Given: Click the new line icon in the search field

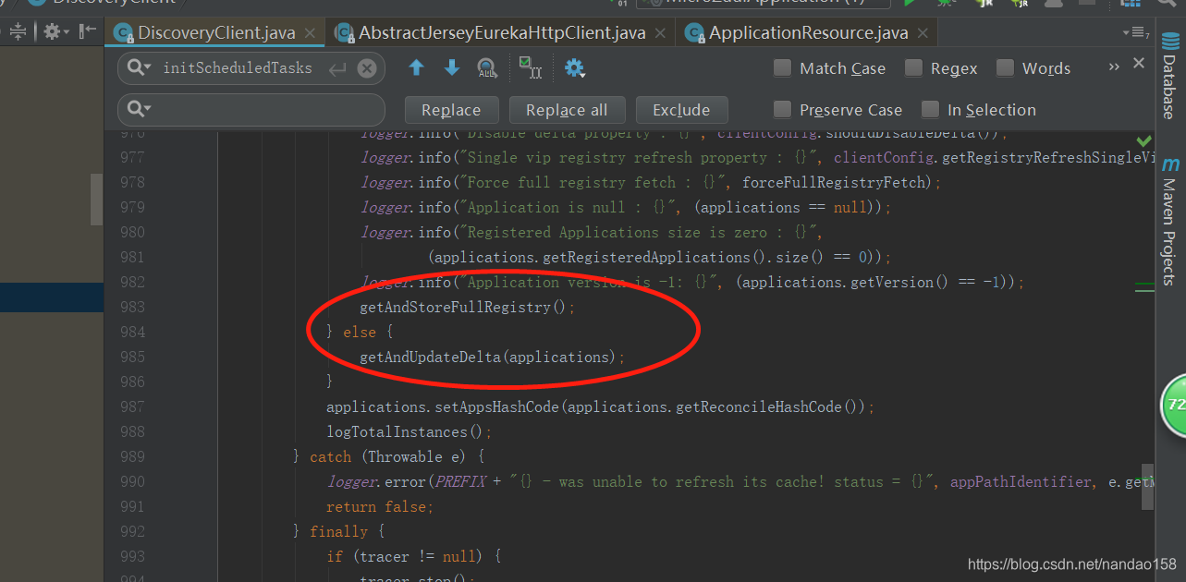Looking at the screenshot, I should [x=337, y=68].
